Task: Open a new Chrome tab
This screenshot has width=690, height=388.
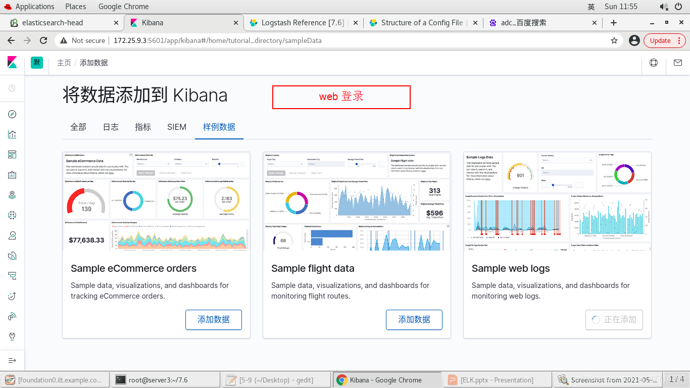Action: (613, 23)
